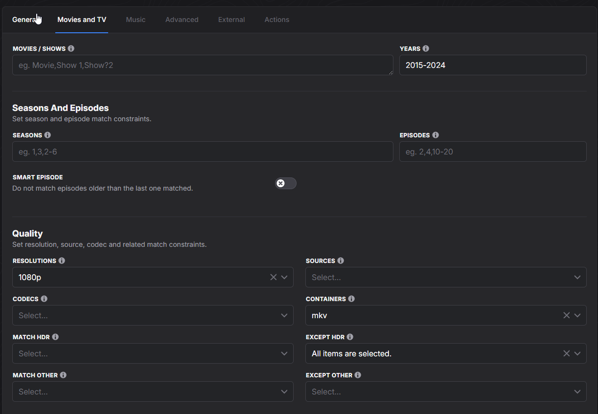The image size is (598, 414).
Task: Enable the Smart Episode toggle
Action: point(285,183)
